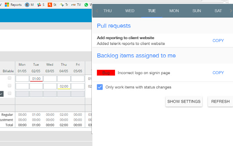This screenshot has height=146, width=233.
Task: Click the Billable column header
Action: pos(8,71)
